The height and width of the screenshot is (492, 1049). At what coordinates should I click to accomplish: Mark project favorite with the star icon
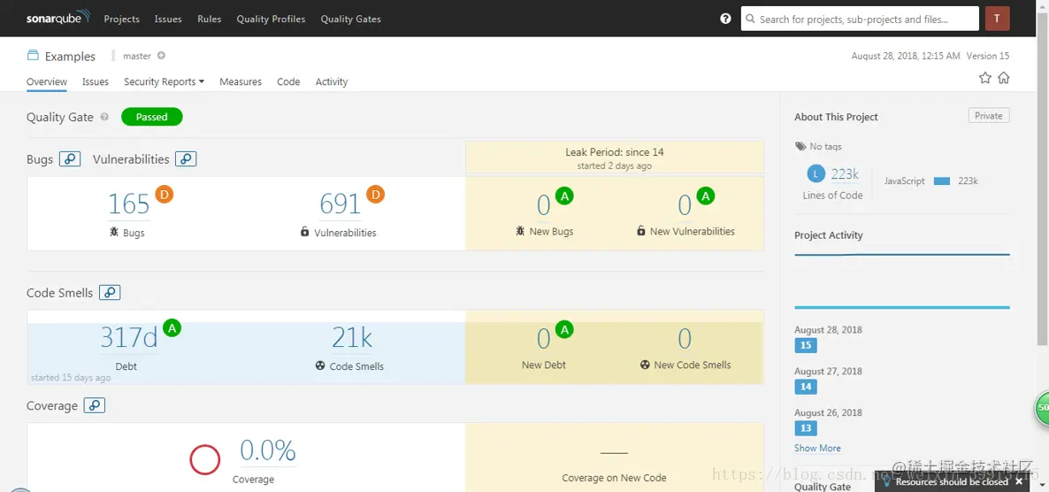click(984, 78)
